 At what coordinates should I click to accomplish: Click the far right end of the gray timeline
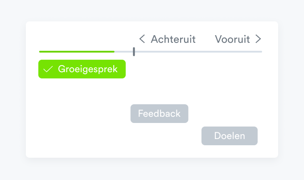pyautogui.click(x=261, y=52)
